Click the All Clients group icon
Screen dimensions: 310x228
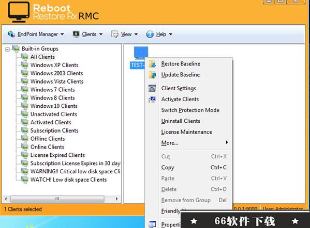click(x=25, y=57)
